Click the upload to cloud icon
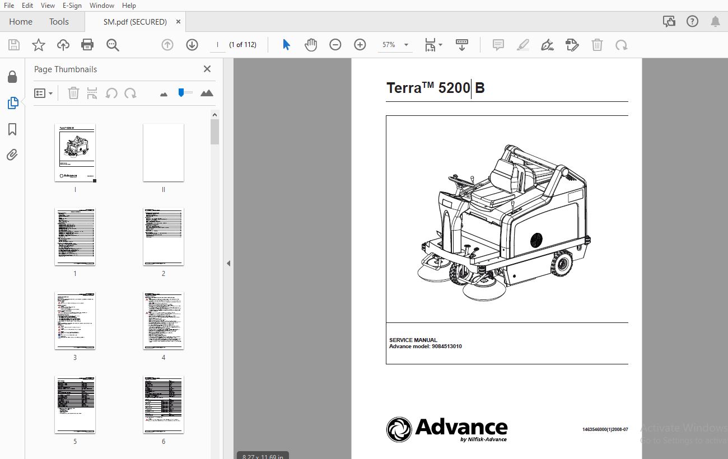728x459 pixels. pyautogui.click(x=63, y=45)
